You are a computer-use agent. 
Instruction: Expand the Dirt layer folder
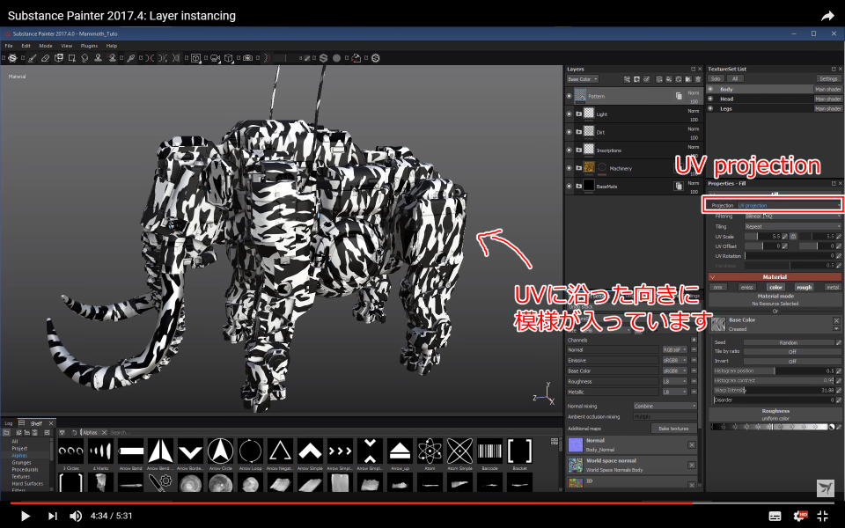pos(579,132)
